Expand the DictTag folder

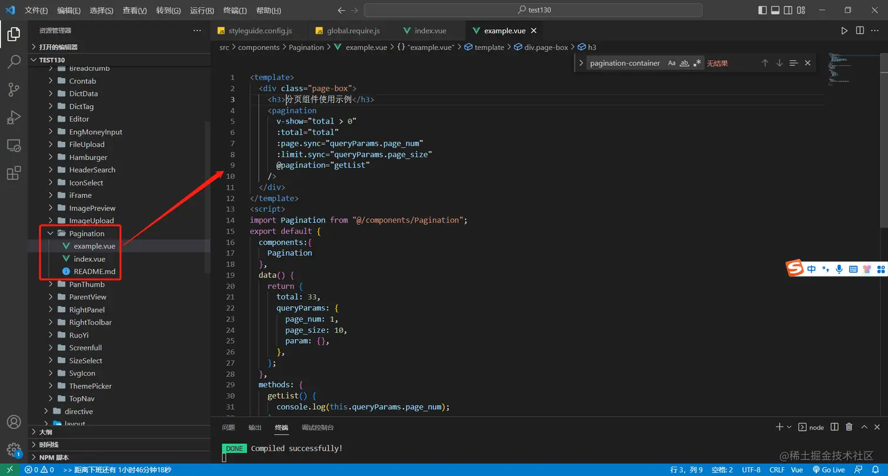click(51, 106)
